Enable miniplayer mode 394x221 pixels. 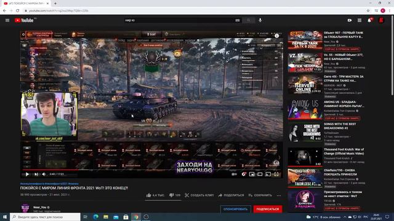[252, 174]
